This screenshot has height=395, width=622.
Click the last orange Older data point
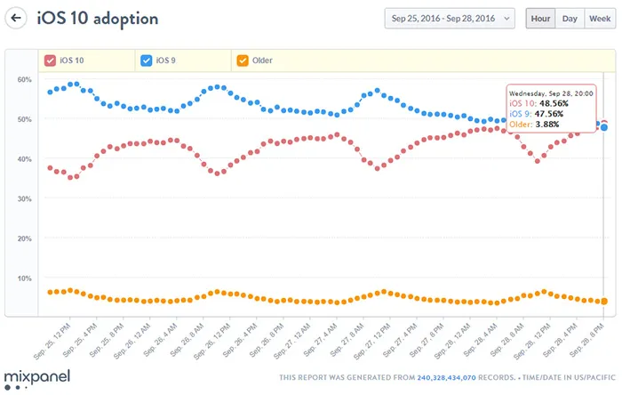604,302
